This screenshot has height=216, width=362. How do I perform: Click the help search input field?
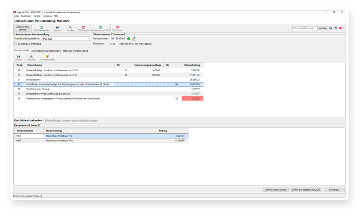(x=304, y=28)
